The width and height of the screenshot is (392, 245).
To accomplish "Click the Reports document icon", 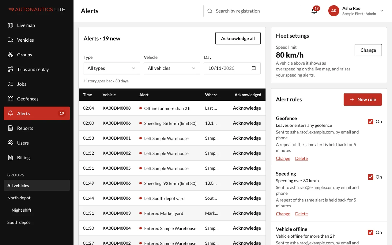I will click(x=10, y=128).
